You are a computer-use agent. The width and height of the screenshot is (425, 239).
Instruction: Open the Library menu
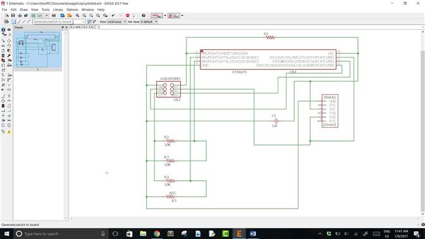pos(58,9)
